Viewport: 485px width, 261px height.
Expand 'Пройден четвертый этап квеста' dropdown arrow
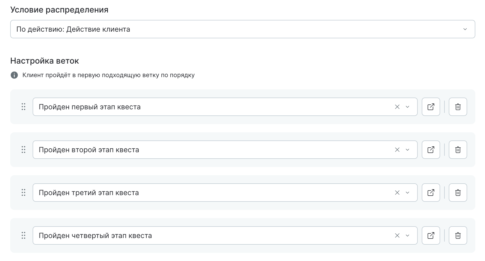407,235
